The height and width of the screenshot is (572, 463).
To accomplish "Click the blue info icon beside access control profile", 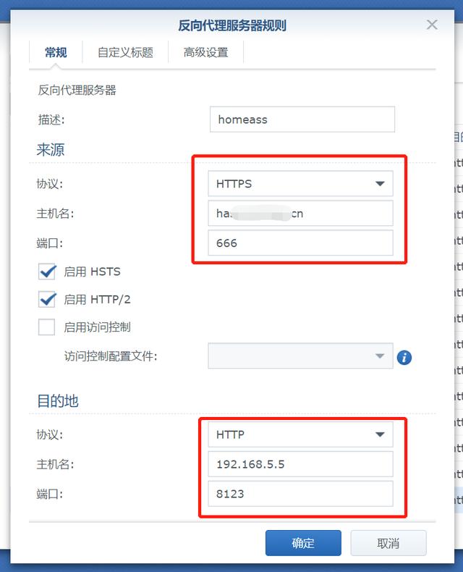I will pos(404,358).
